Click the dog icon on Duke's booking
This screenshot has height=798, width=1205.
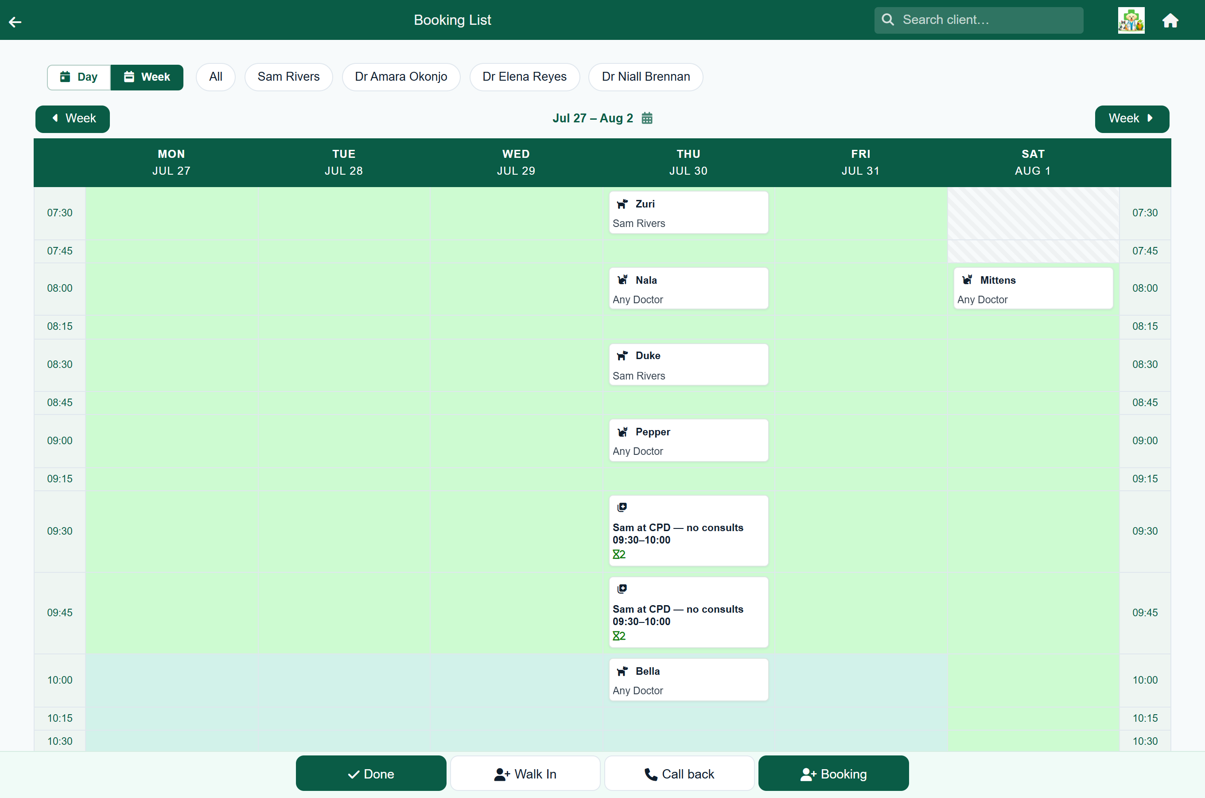[x=622, y=356]
